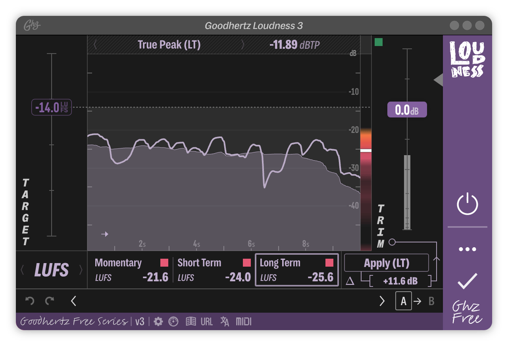
Task: Switch to next meter after True Peak (LT)
Action: point(242,45)
